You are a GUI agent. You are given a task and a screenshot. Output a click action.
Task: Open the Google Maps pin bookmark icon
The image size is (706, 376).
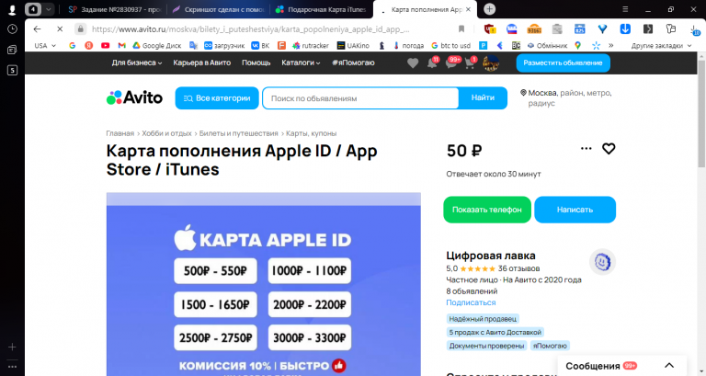coord(578,45)
